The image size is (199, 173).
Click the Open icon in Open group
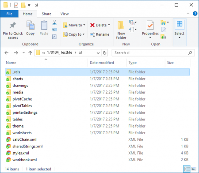click(x=163, y=23)
